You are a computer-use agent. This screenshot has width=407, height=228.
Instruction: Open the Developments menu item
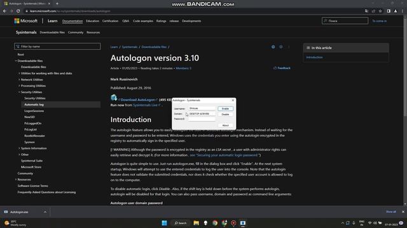tap(191, 21)
